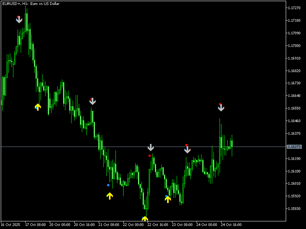Screen dimensions: 306x229
Task: Select the 22 Oct 00:00 time label
Action: click(133, 225)
